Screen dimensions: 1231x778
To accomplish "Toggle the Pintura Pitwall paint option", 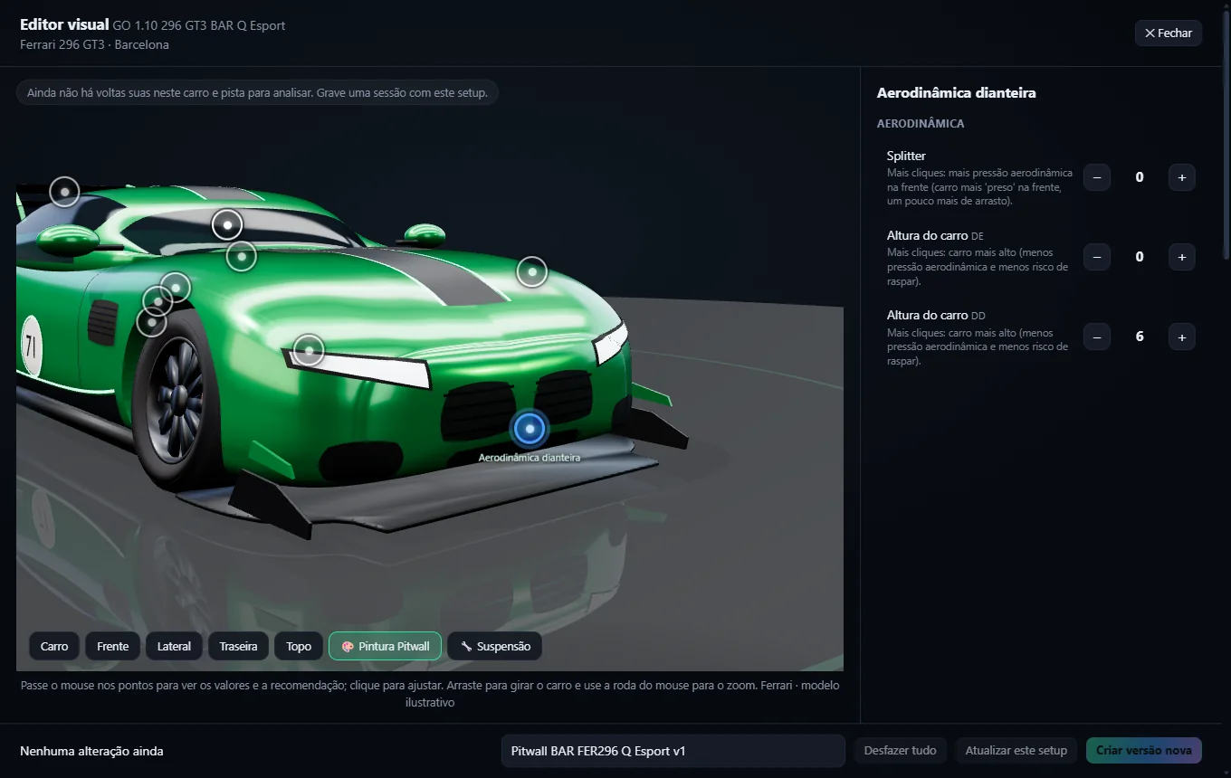I will pyautogui.click(x=385, y=646).
